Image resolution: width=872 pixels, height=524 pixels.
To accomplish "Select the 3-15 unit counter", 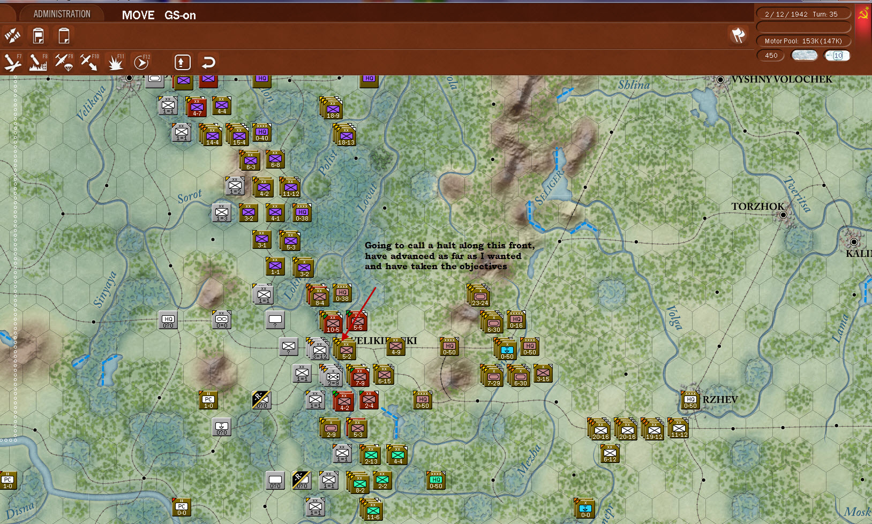I will pyautogui.click(x=543, y=374).
